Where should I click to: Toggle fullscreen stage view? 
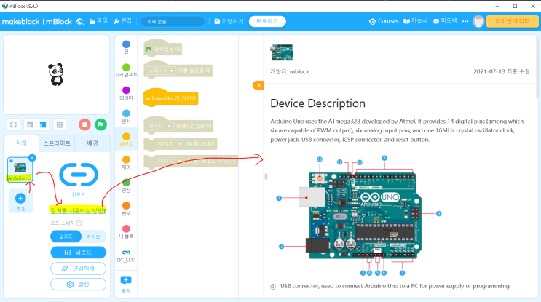pyautogui.click(x=13, y=124)
